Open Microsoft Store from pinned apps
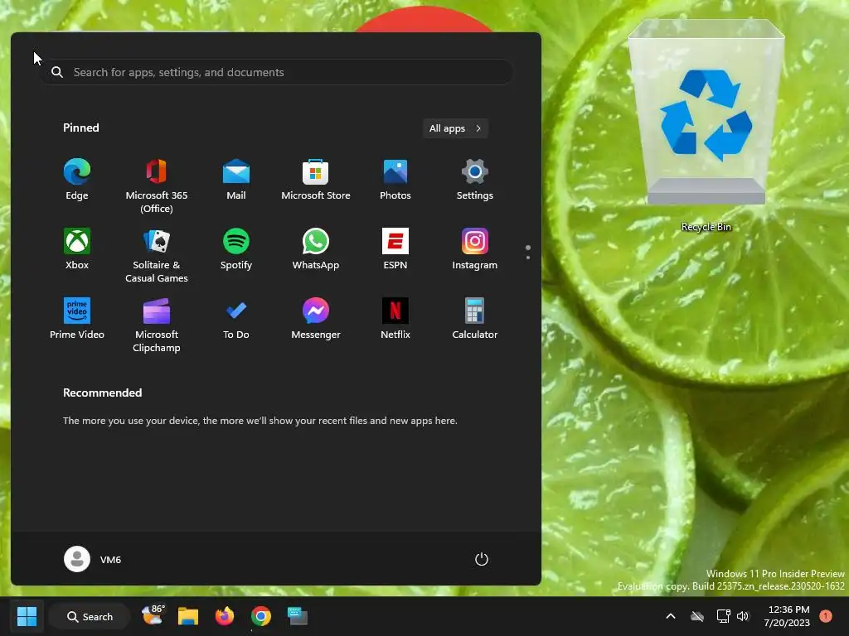This screenshot has height=636, width=849. [x=316, y=180]
